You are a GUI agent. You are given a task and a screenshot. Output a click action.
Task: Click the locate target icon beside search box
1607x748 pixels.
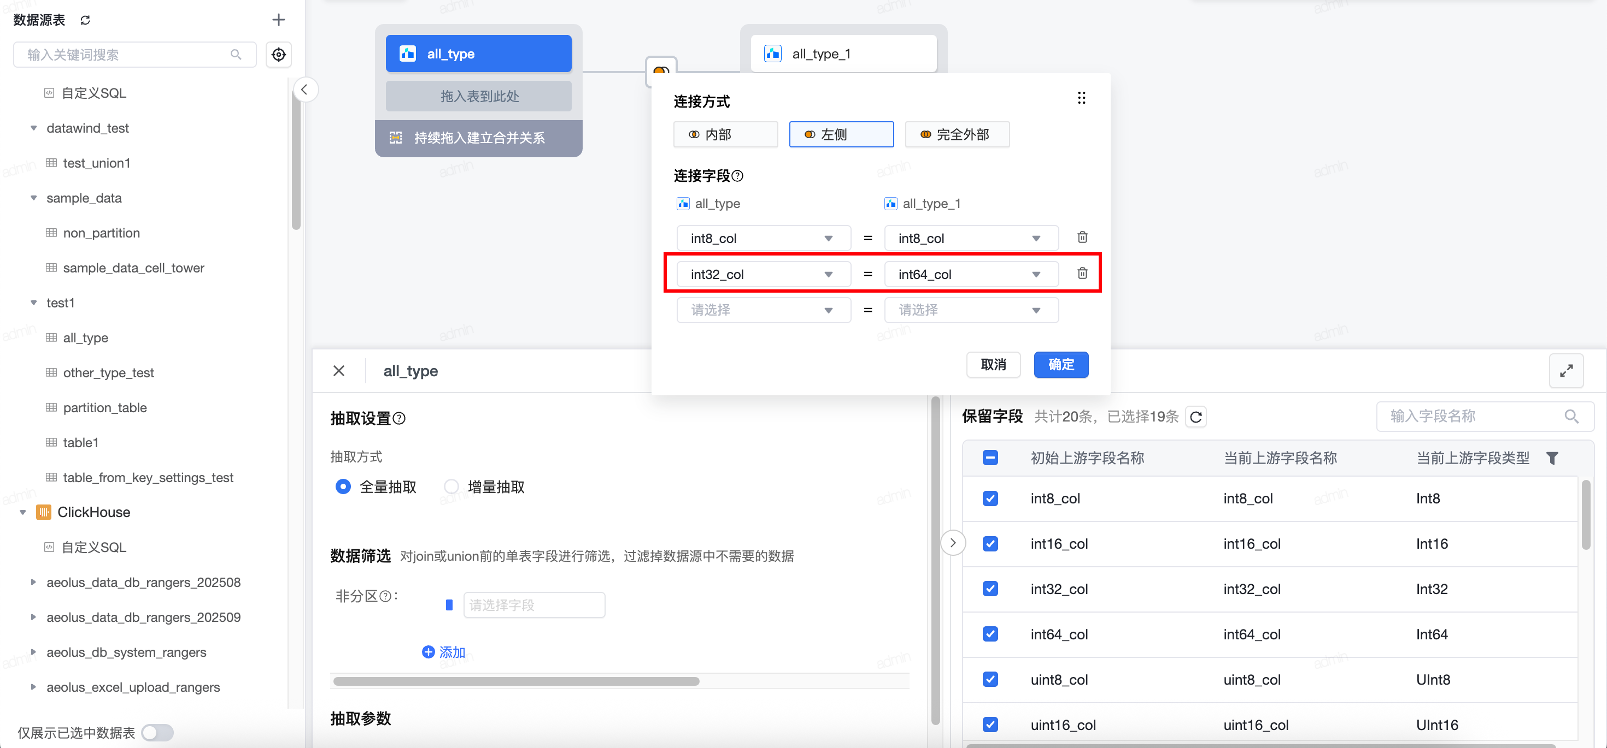coord(278,55)
